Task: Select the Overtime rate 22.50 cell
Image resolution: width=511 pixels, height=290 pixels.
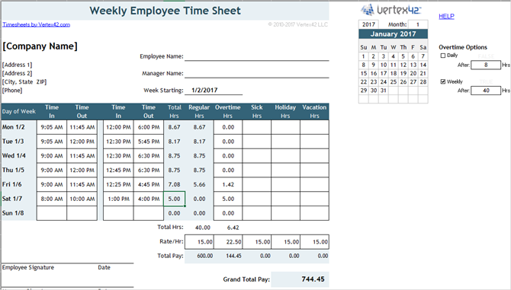Action: [x=228, y=242]
